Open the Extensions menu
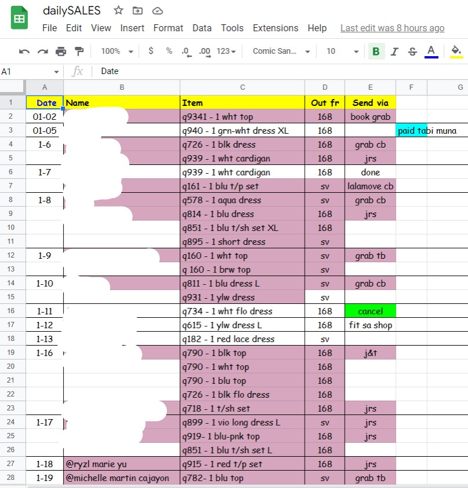468x488 pixels. 276,28
